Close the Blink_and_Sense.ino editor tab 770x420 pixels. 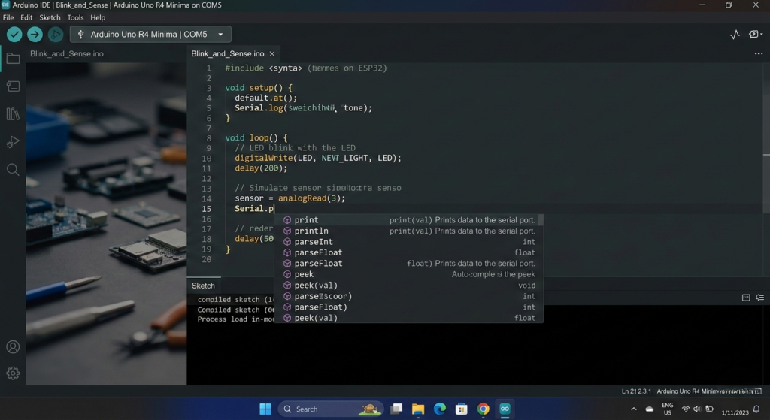(x=272, y=54)
